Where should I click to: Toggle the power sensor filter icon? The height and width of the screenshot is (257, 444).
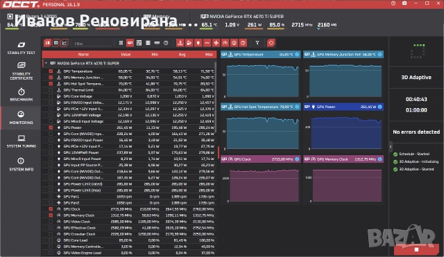198,43
